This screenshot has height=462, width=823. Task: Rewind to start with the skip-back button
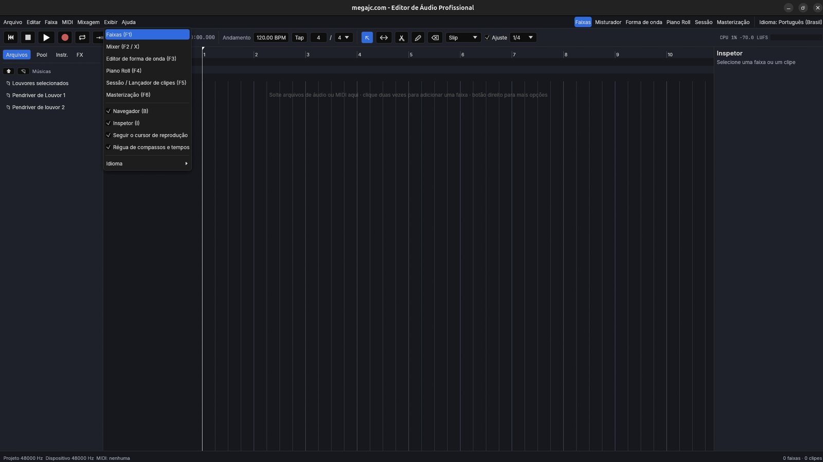point(11,38)
